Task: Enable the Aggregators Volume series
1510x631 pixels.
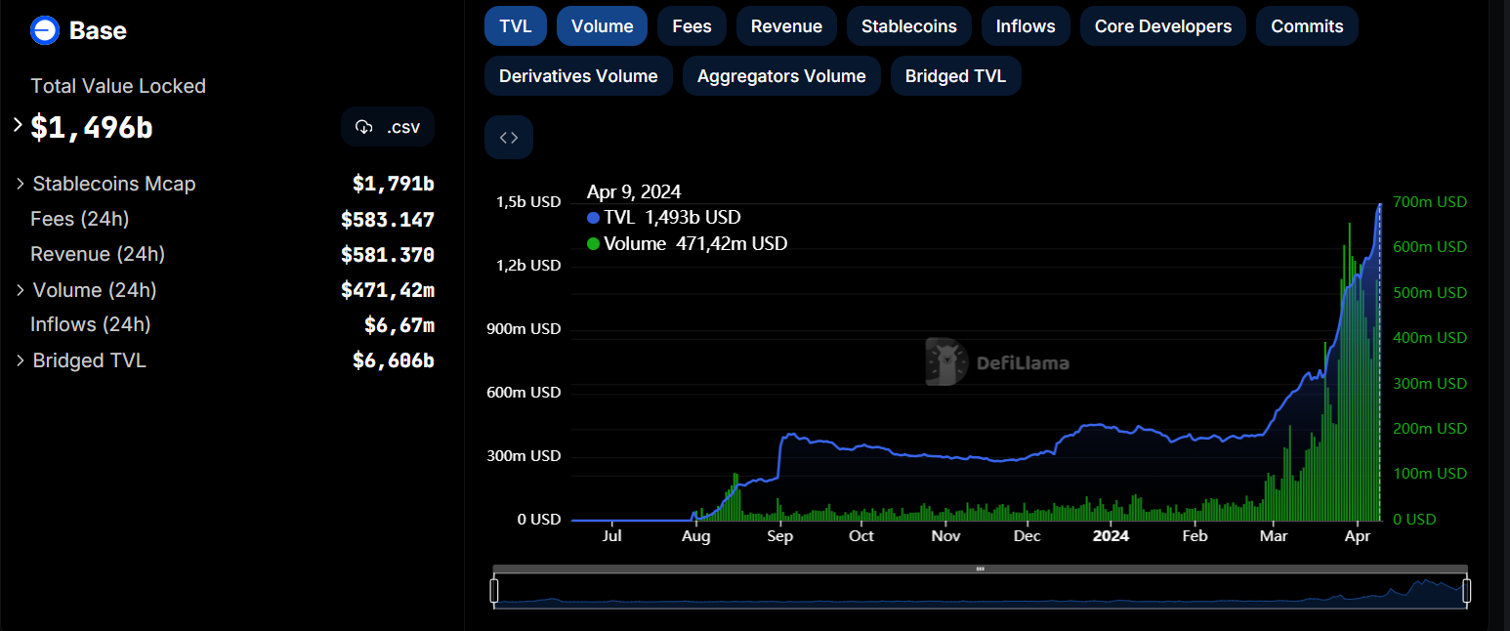Action: tap(781, 76)
